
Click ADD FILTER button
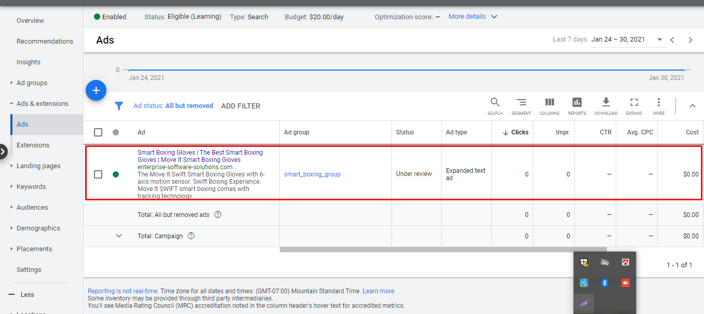pos(240,106)
